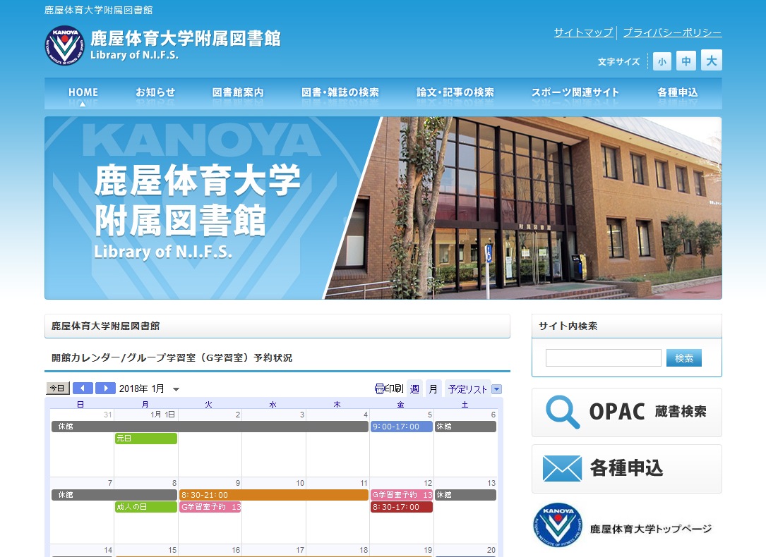Click G学習室予約 event on the 9th

coord(210,507)
